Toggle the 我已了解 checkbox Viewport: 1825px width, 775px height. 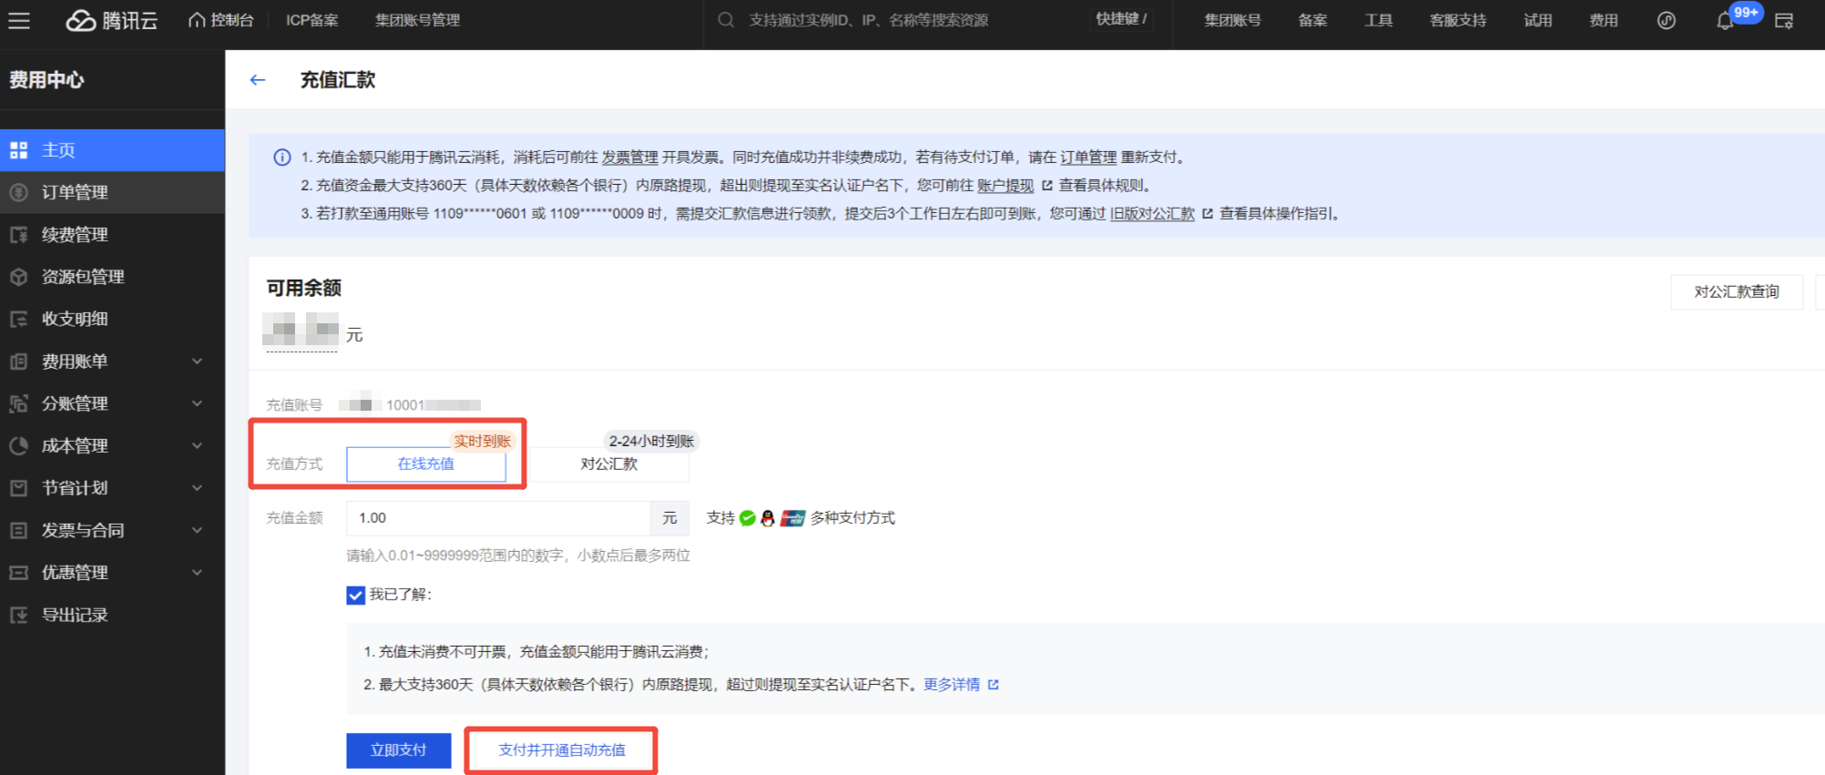(356, 595)
